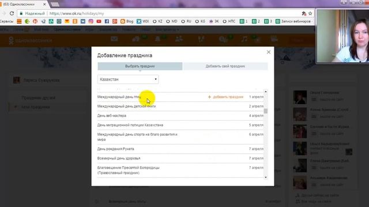Open the YouTube bookmark icon
The height and width of the screenshot is (207, 369).
tap(99, 21)
